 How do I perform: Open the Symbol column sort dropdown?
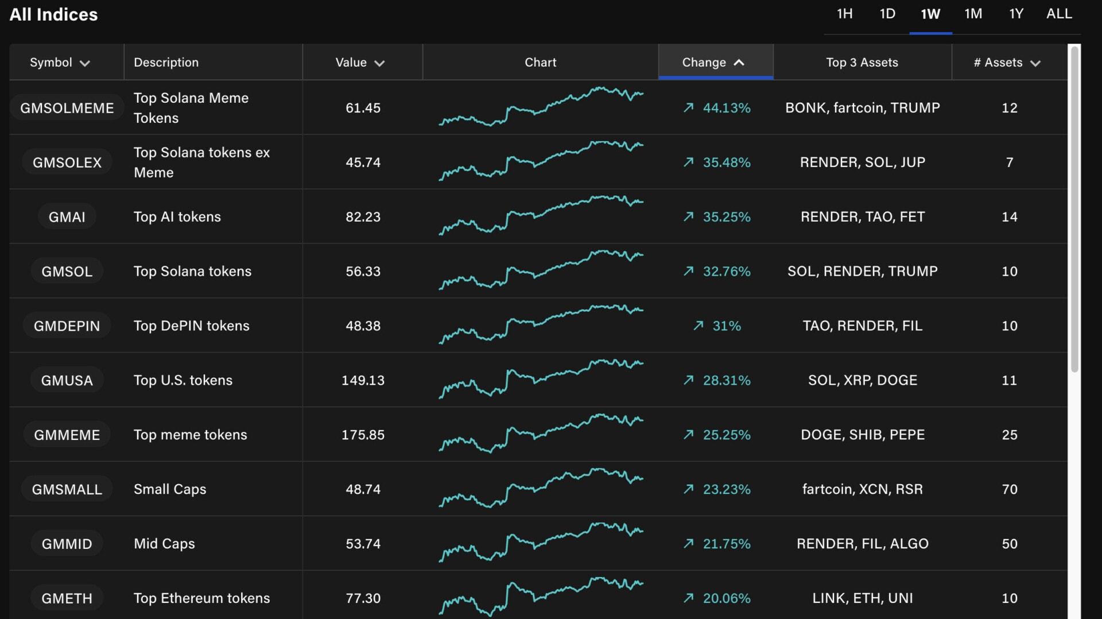tap(85, 63)
